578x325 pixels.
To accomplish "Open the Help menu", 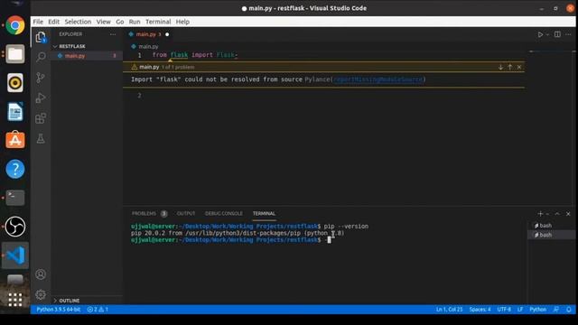I will (182, 22).
